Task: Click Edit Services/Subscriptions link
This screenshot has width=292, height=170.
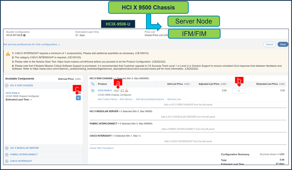Action: tap(150, 99)
